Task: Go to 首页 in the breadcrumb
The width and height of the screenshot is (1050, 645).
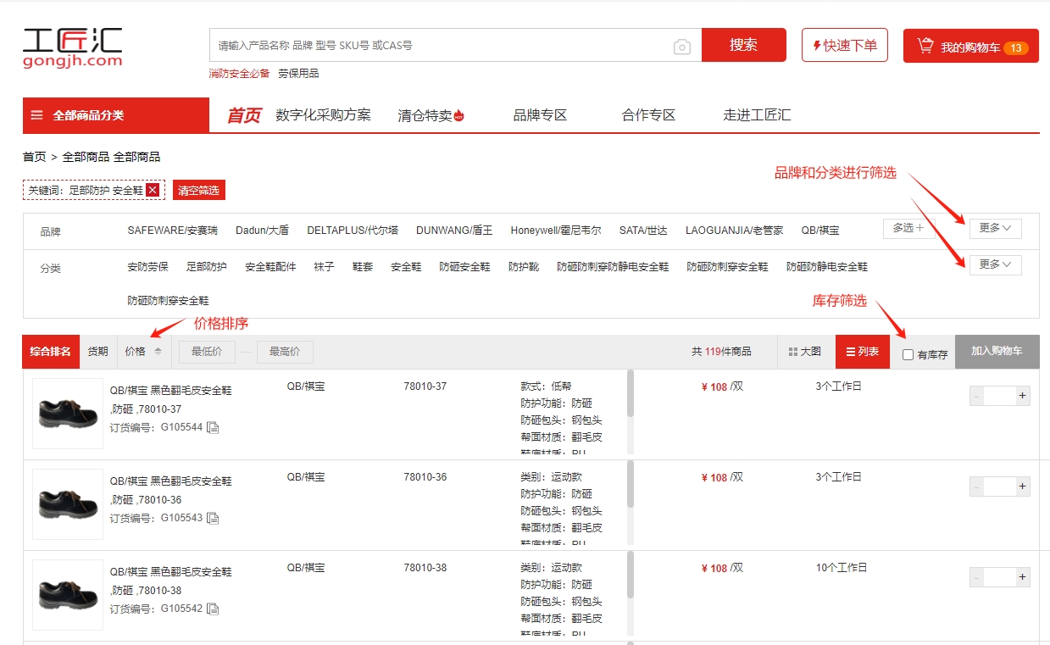Action: [35, 157]
